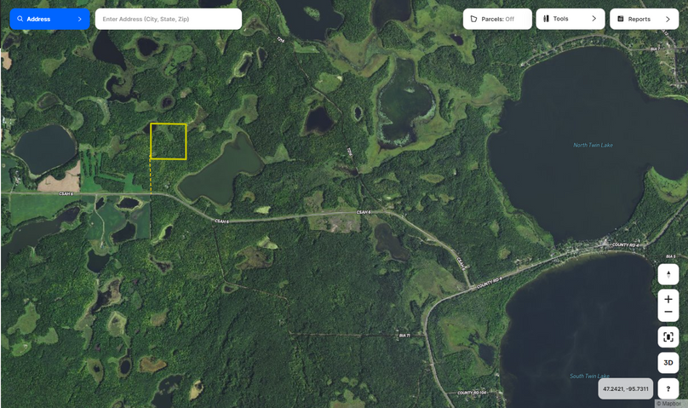This screenshot has width=688, height=408.
Task: Expand the Tools chevron arrow
Action: (593, 19)
